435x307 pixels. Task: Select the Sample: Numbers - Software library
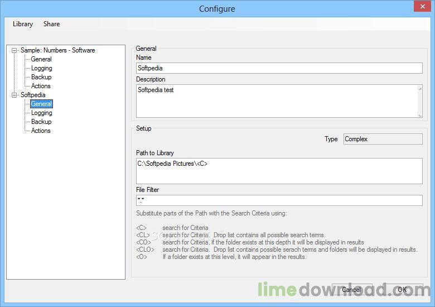coord(57,50)
